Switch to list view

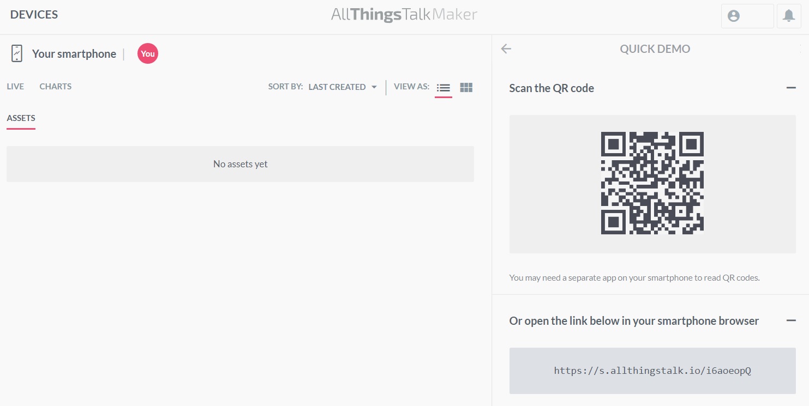pyautogui.click(x=444, y=87)
